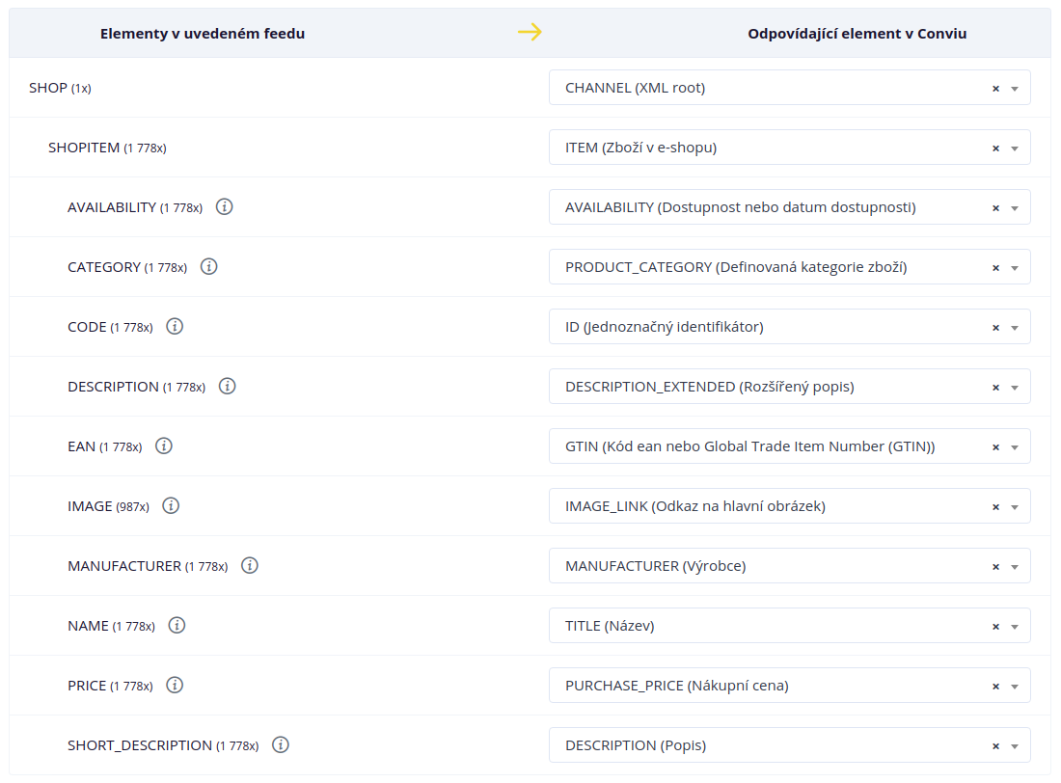This screenshot has width=1061, height=783.
Task: Select the SHOP root tree element
Action: (x=48, y=88)
